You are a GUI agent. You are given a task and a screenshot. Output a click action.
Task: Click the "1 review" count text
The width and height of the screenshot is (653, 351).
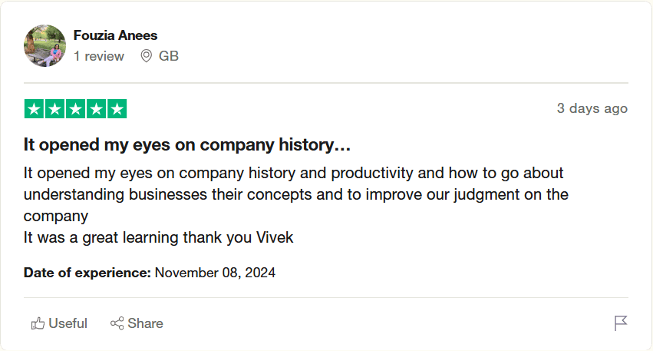[98, 56]
